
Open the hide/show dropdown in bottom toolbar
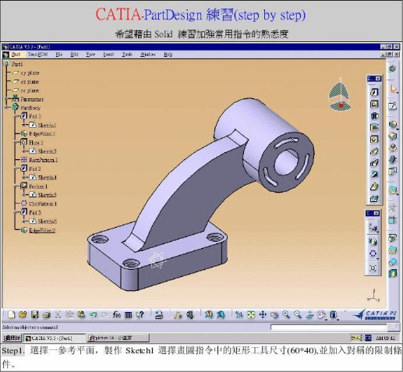pos(334,315)
